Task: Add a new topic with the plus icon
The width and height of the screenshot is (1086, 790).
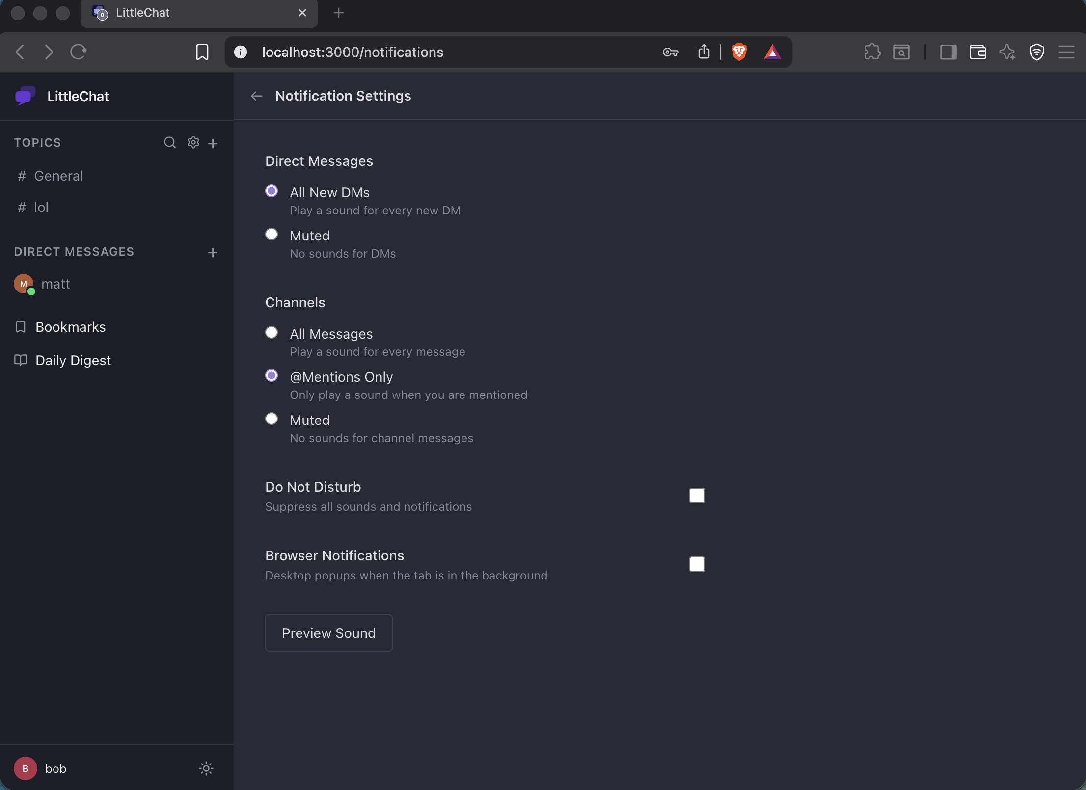Action: point(213,143)
